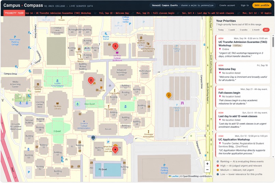The image size is (275, 183).
Task: Click the VIRTUAL badge on TAG Workshop
Action: 237,46
